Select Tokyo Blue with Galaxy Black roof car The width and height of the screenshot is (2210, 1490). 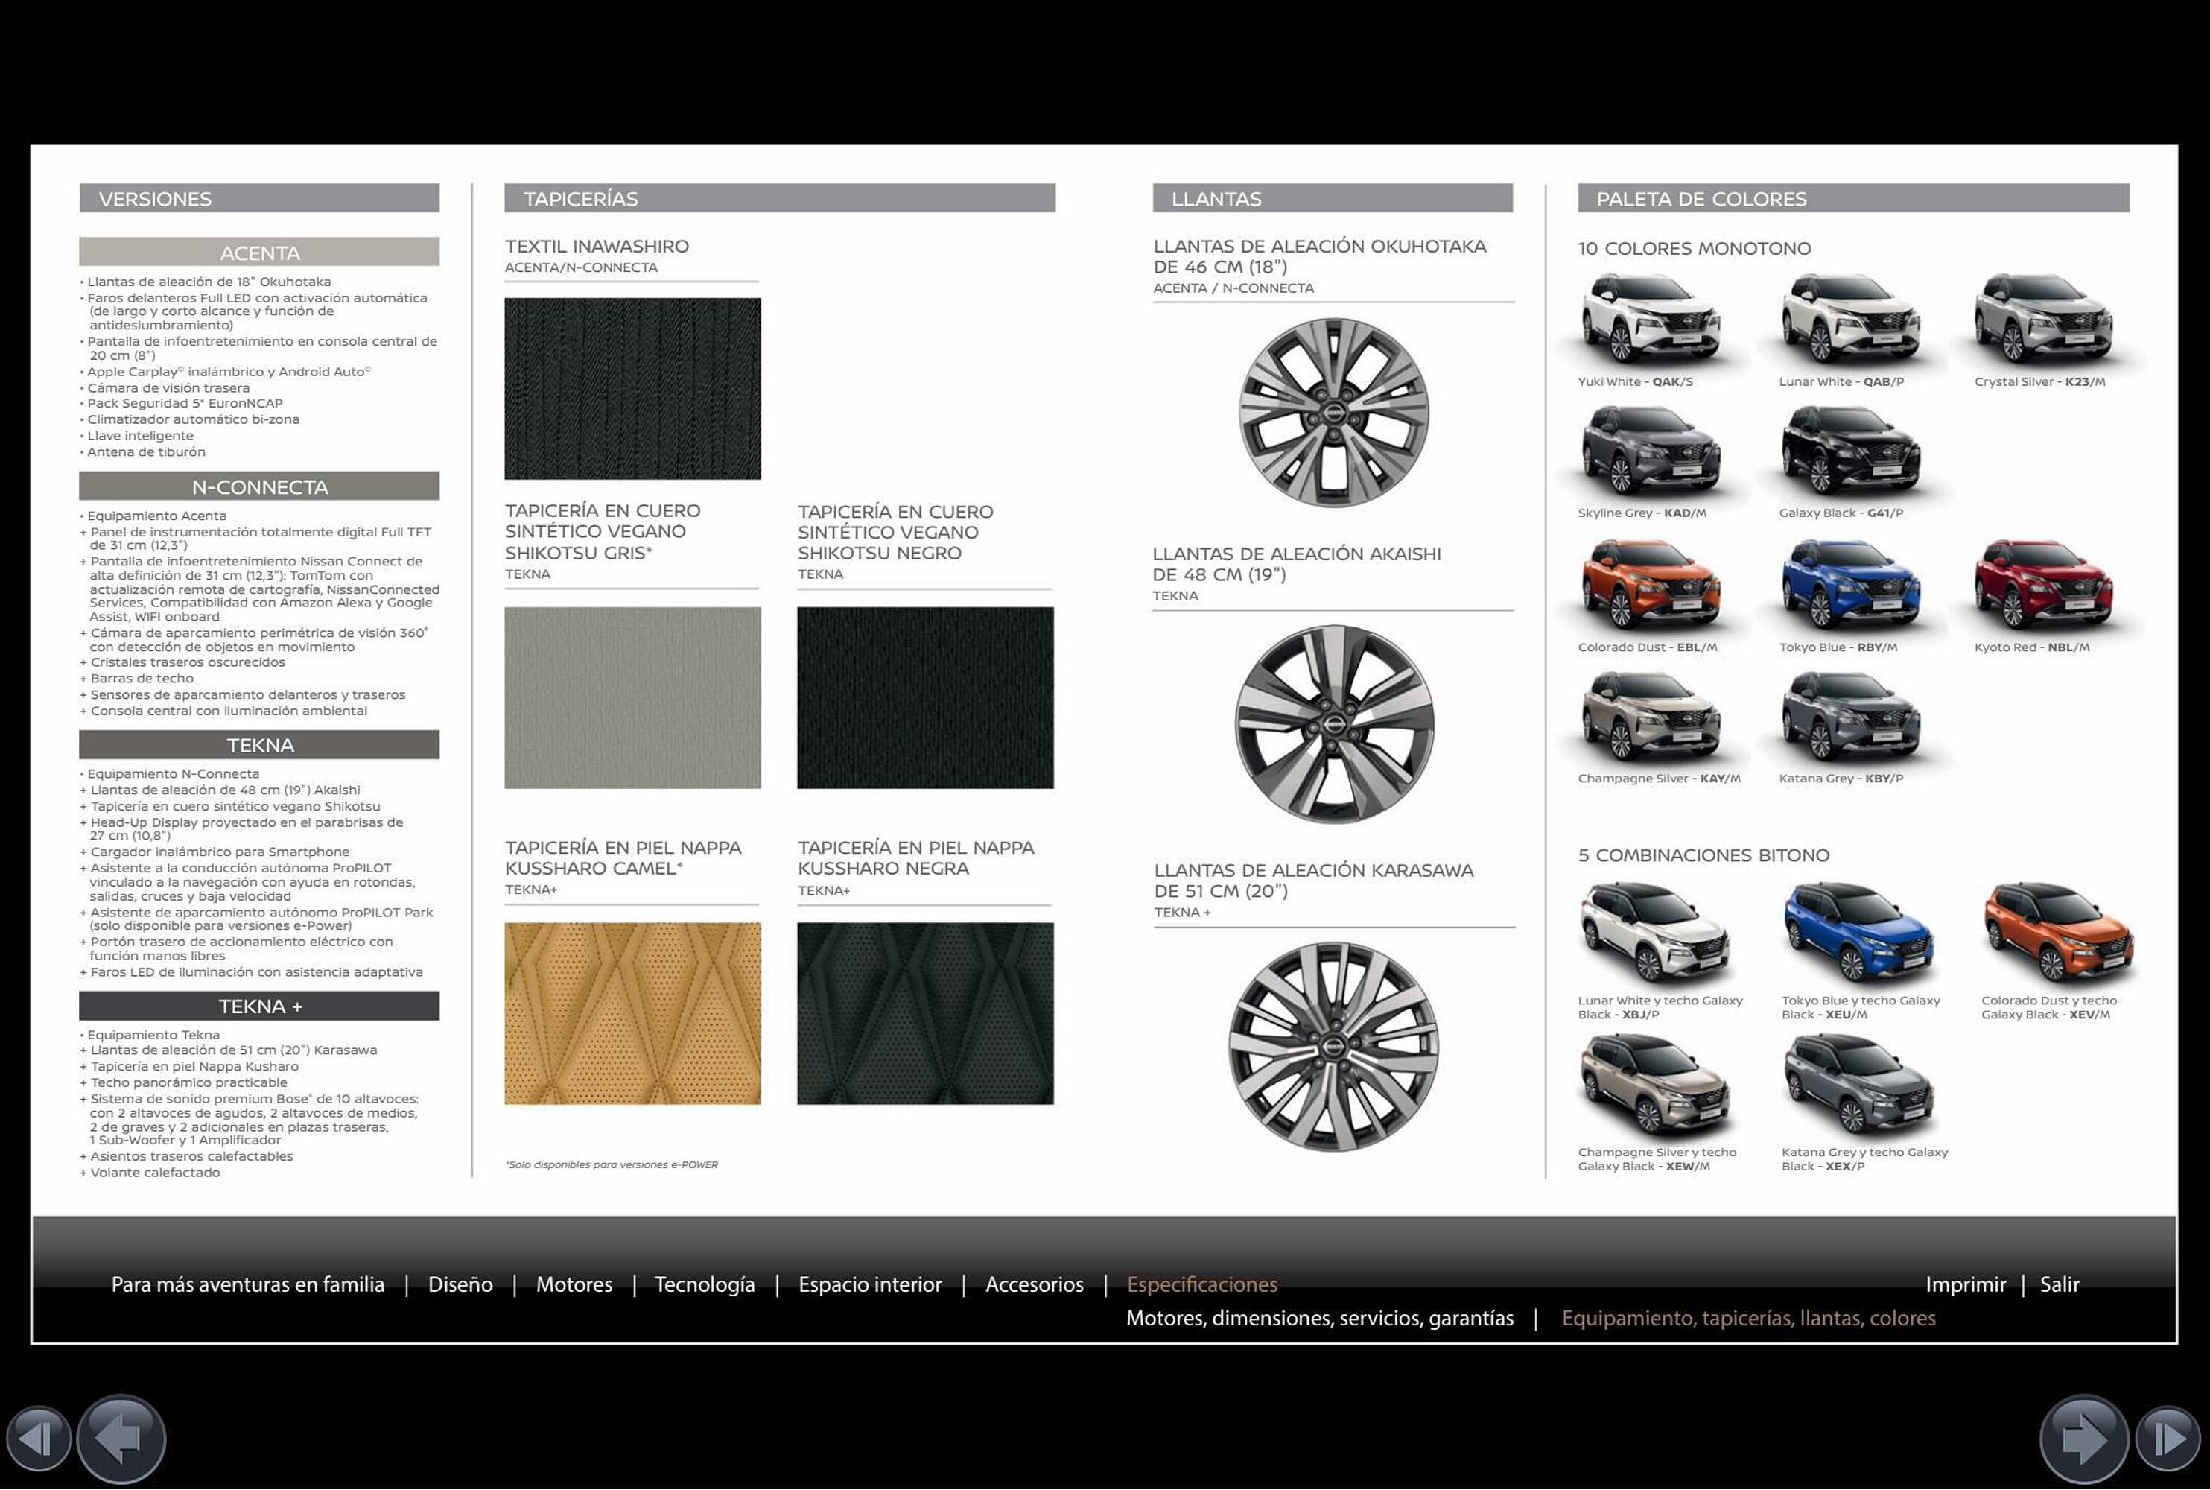[1859, 933]
